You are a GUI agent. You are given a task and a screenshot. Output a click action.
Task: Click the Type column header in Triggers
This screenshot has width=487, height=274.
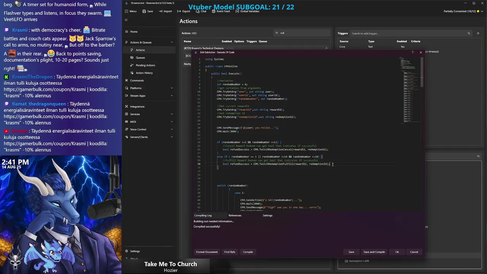tap(371, 41)
